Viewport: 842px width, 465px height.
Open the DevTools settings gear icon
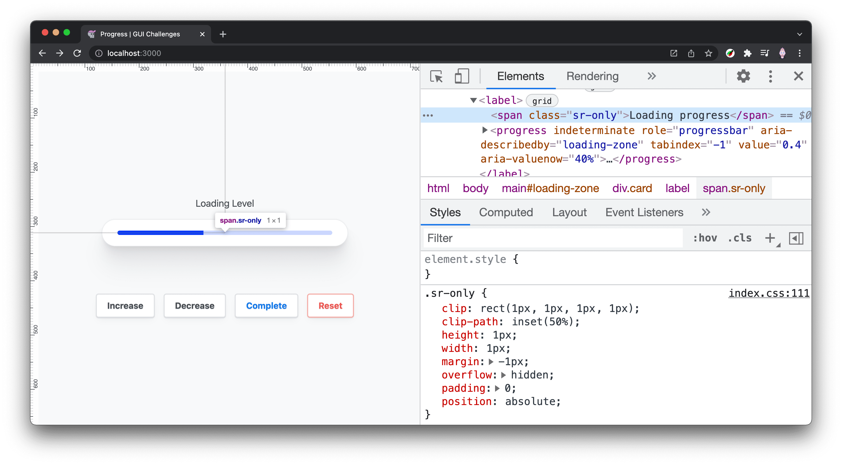744,76
